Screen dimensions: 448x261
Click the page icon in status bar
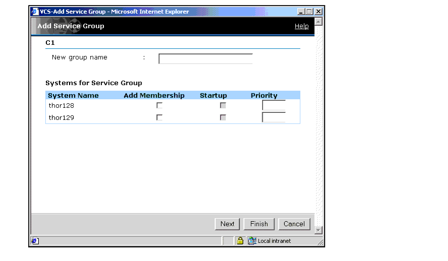pos(35,241)
